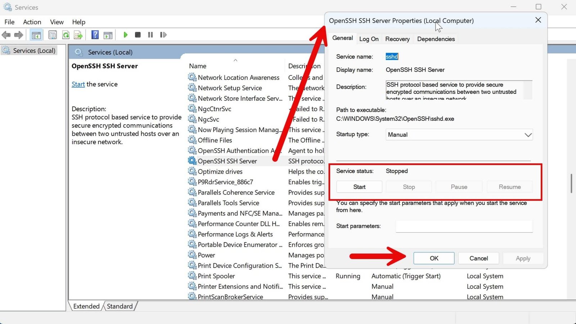Click the Refresh icon on the toolbar
Image resolution: width=576 pixels, height=324 pixels.
coord(66,35)
